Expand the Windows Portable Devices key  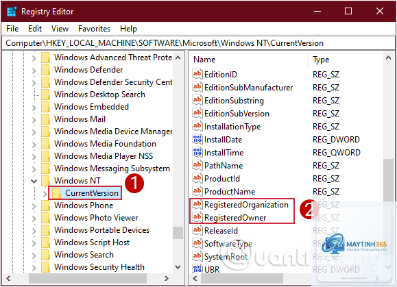[x=34, y=231]
